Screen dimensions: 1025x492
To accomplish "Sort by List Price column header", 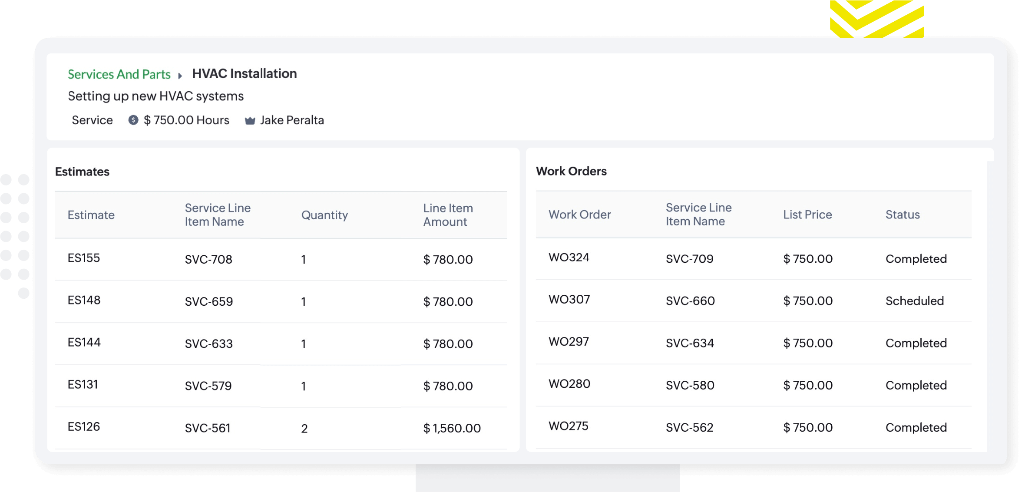I will (x=807, y=215).
